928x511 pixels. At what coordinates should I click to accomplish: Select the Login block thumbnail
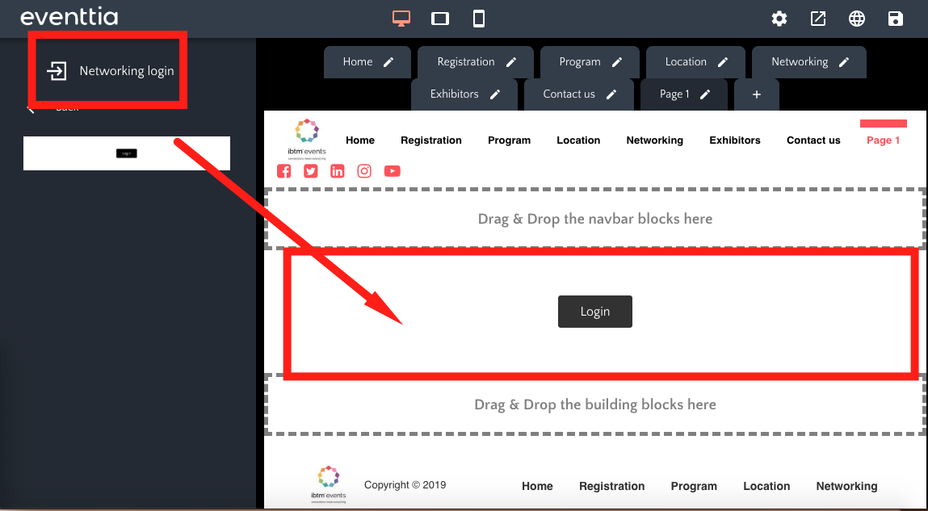pyautogui.click(x=127, y=153)
